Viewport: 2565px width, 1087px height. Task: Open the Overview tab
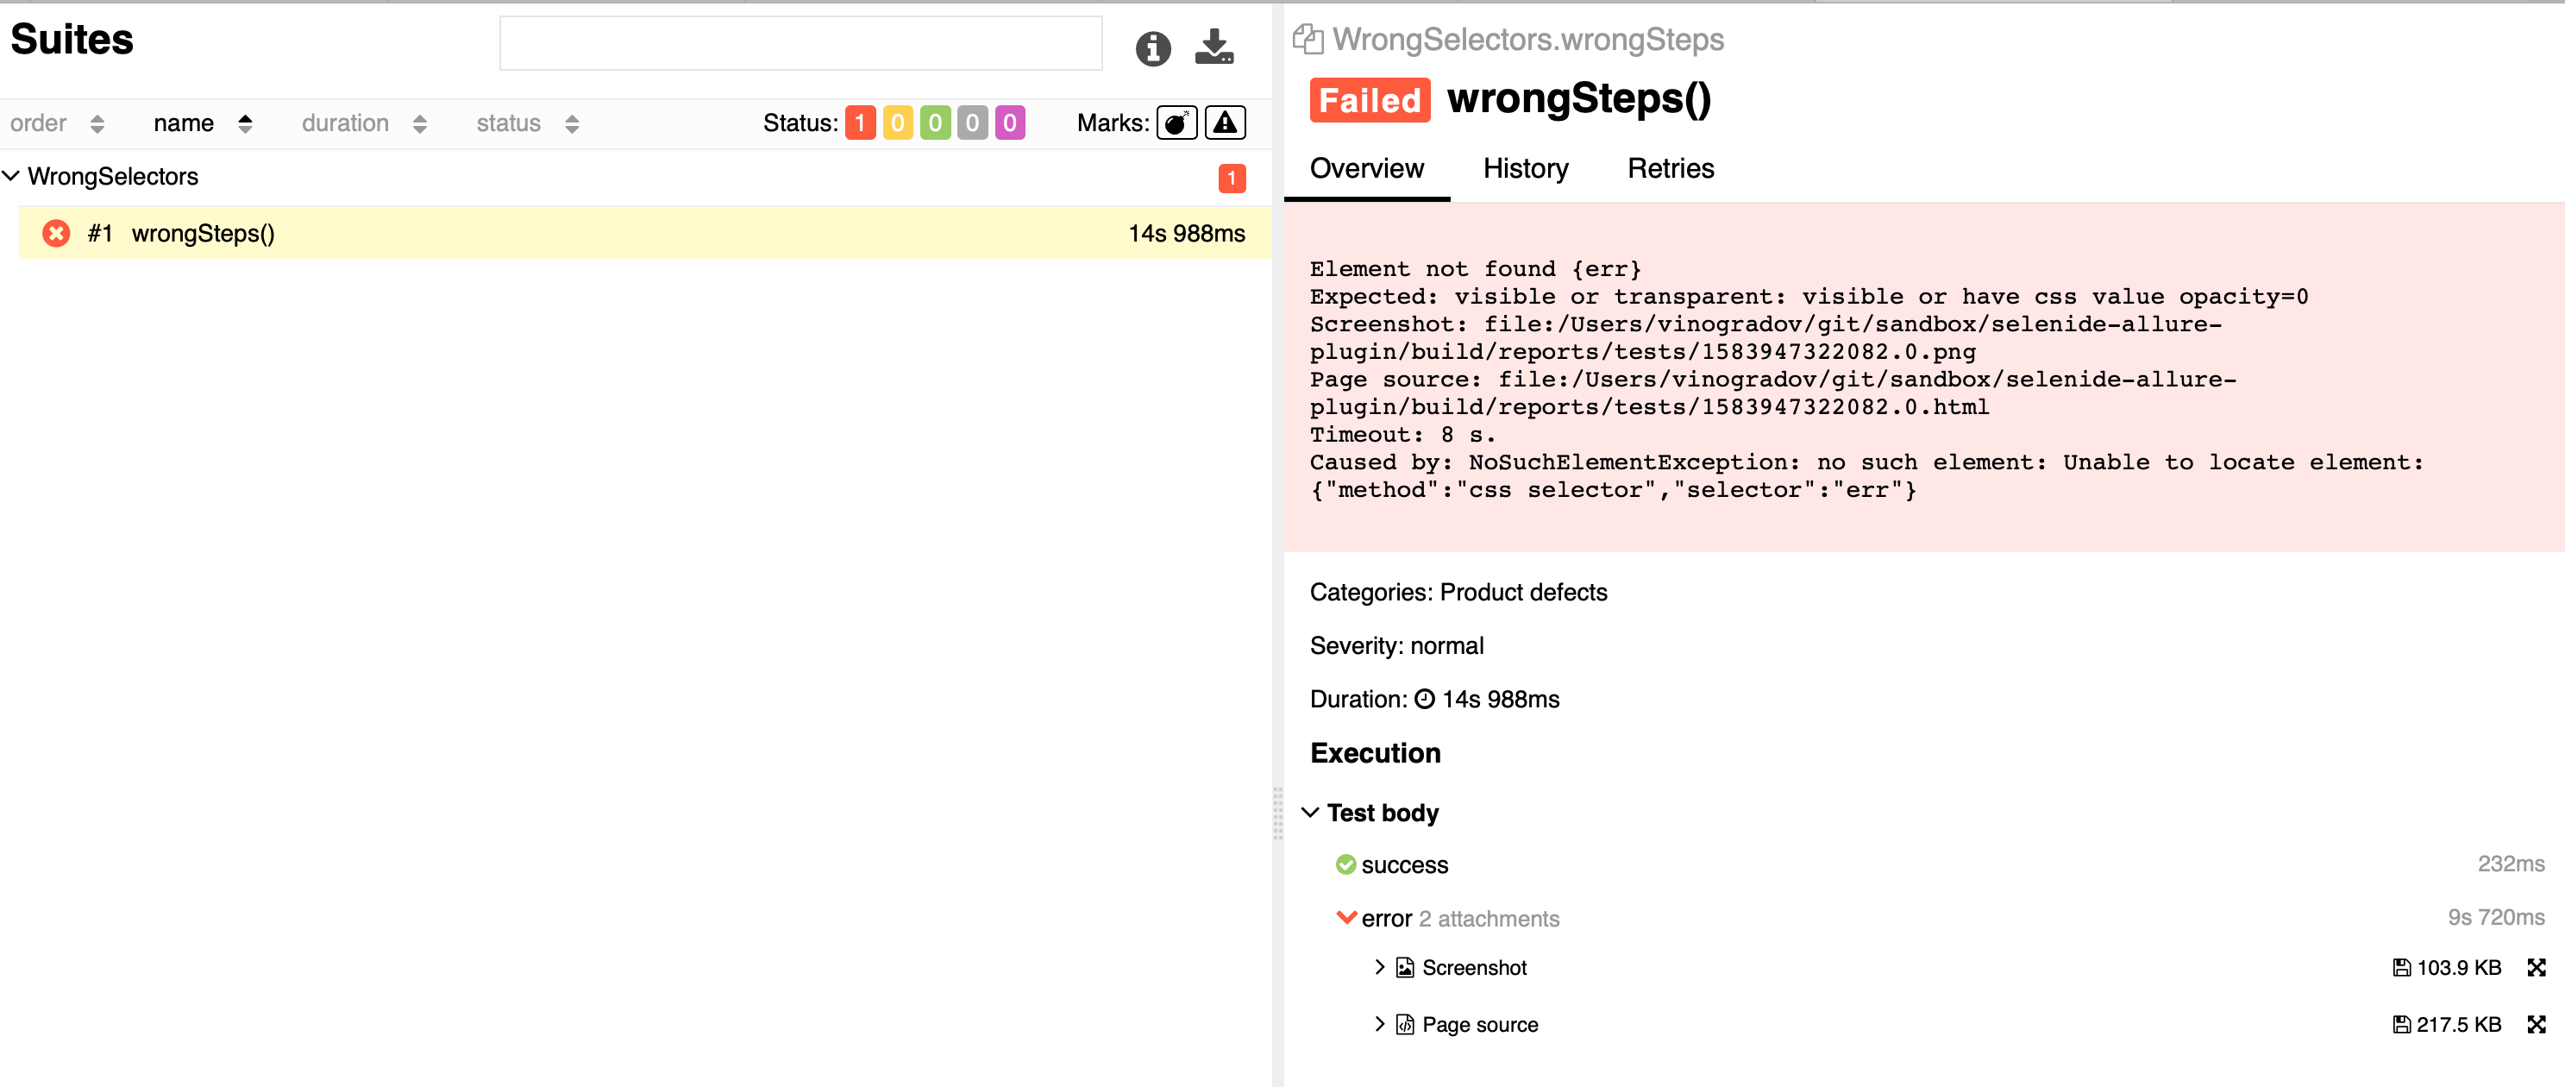pos(1366,168)
